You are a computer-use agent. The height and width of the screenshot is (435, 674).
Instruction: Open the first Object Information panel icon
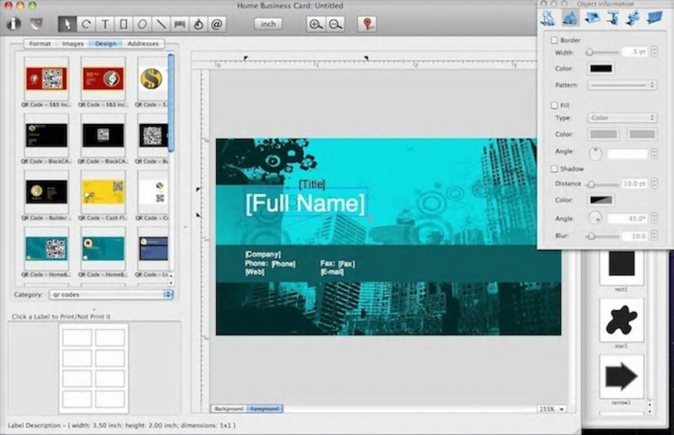tap(548, 18)
